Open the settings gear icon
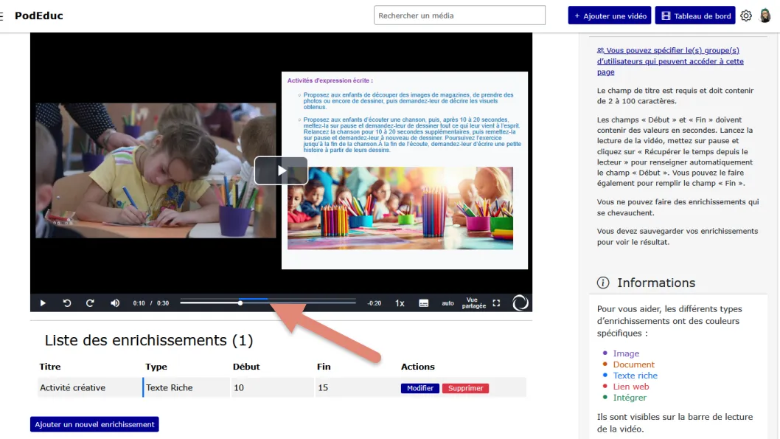Viewport: 780px width, 439px height. [x=745, y=16]
